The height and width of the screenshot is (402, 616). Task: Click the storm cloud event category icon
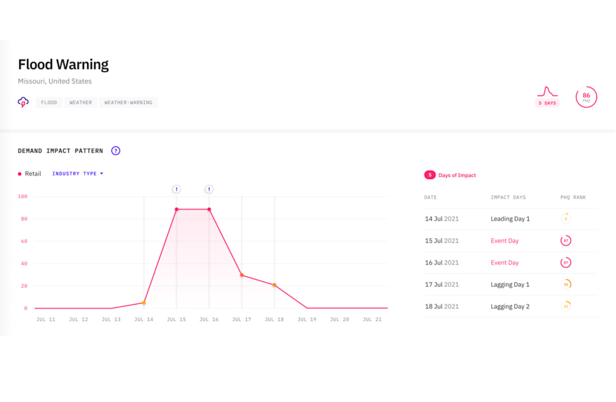click(23, 102)
